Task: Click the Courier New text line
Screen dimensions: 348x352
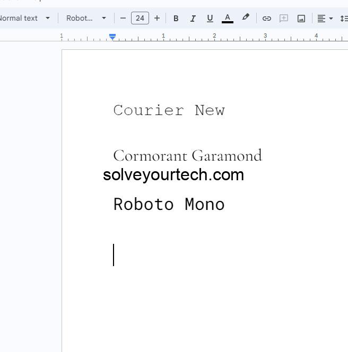Action: pyautogui.click(x=169, y=110)
